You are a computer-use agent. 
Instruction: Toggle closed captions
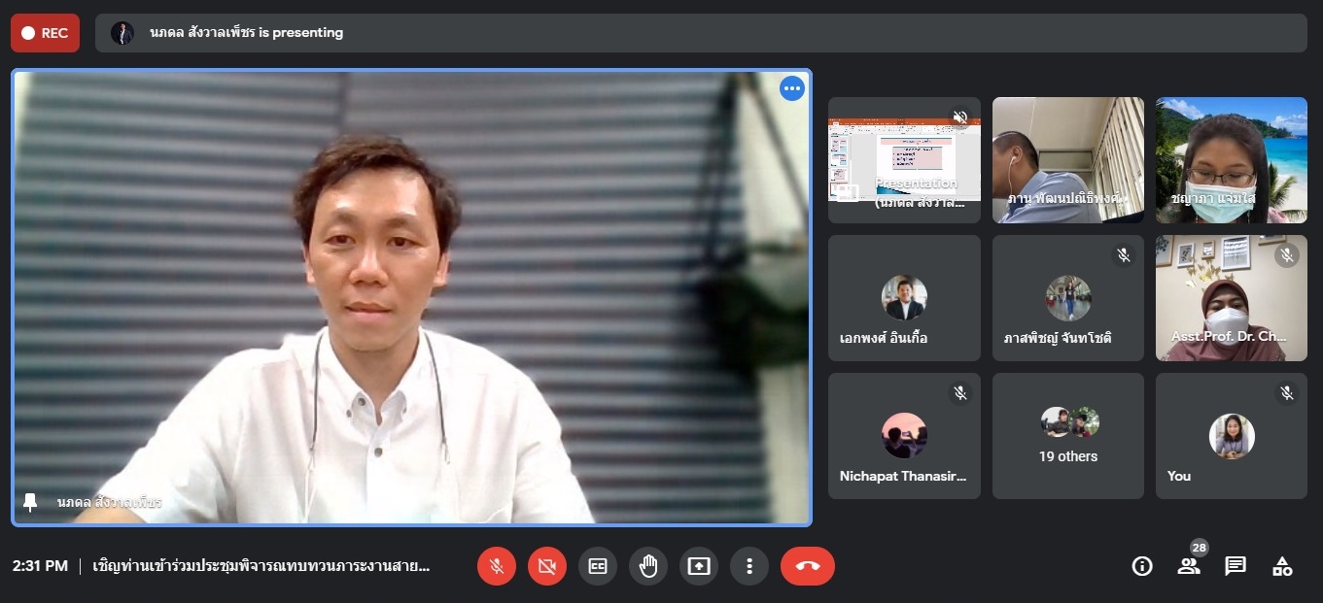pos(598,566)
